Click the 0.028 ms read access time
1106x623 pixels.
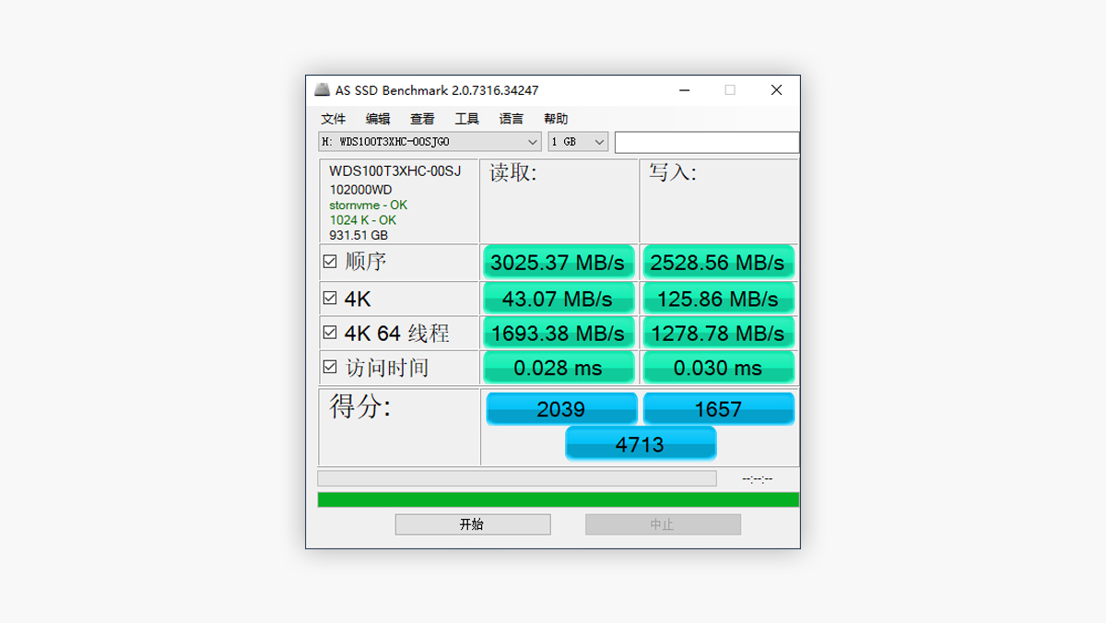point(558,368)
